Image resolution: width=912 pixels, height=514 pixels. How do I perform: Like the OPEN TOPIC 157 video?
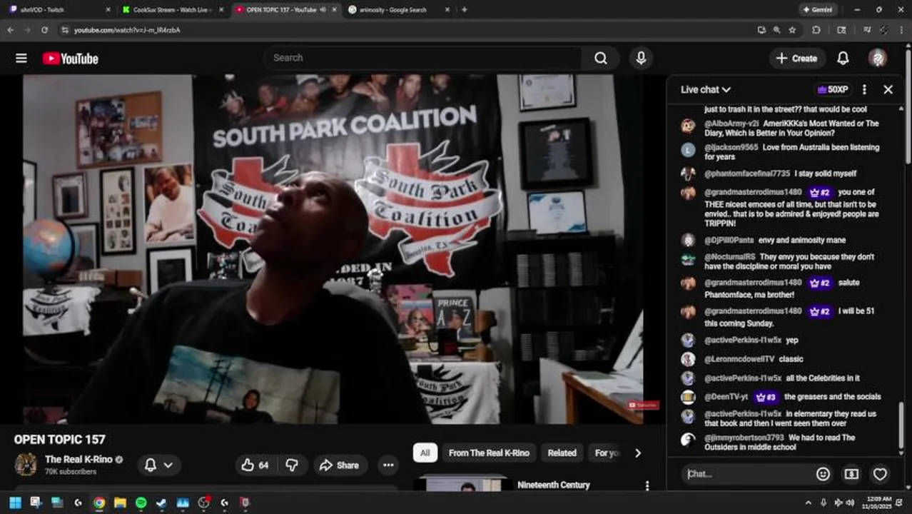coord(255,465)
